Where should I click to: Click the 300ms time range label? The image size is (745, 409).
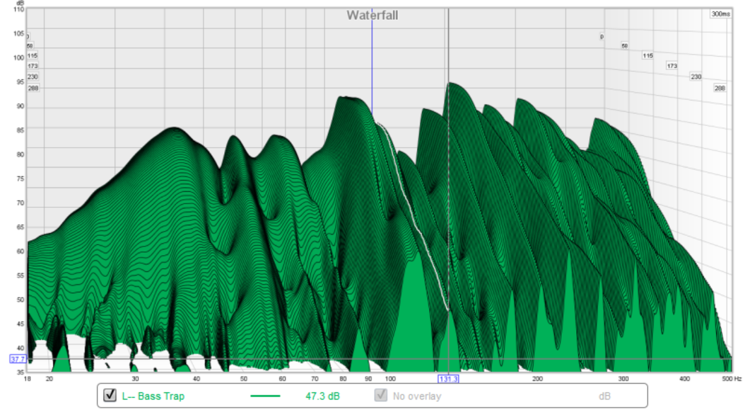click(x=721, y=14)
